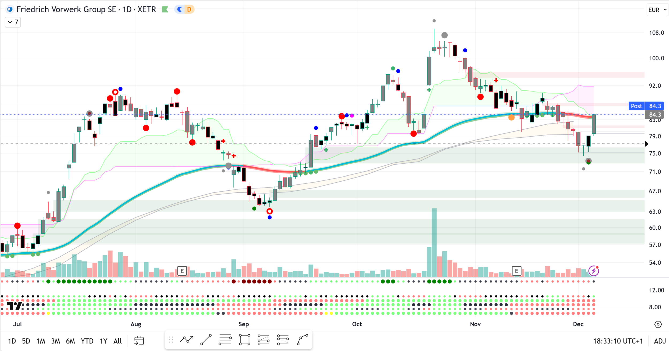Select the Long Position tool
The image size is (669, 351).
click(264, 340)
